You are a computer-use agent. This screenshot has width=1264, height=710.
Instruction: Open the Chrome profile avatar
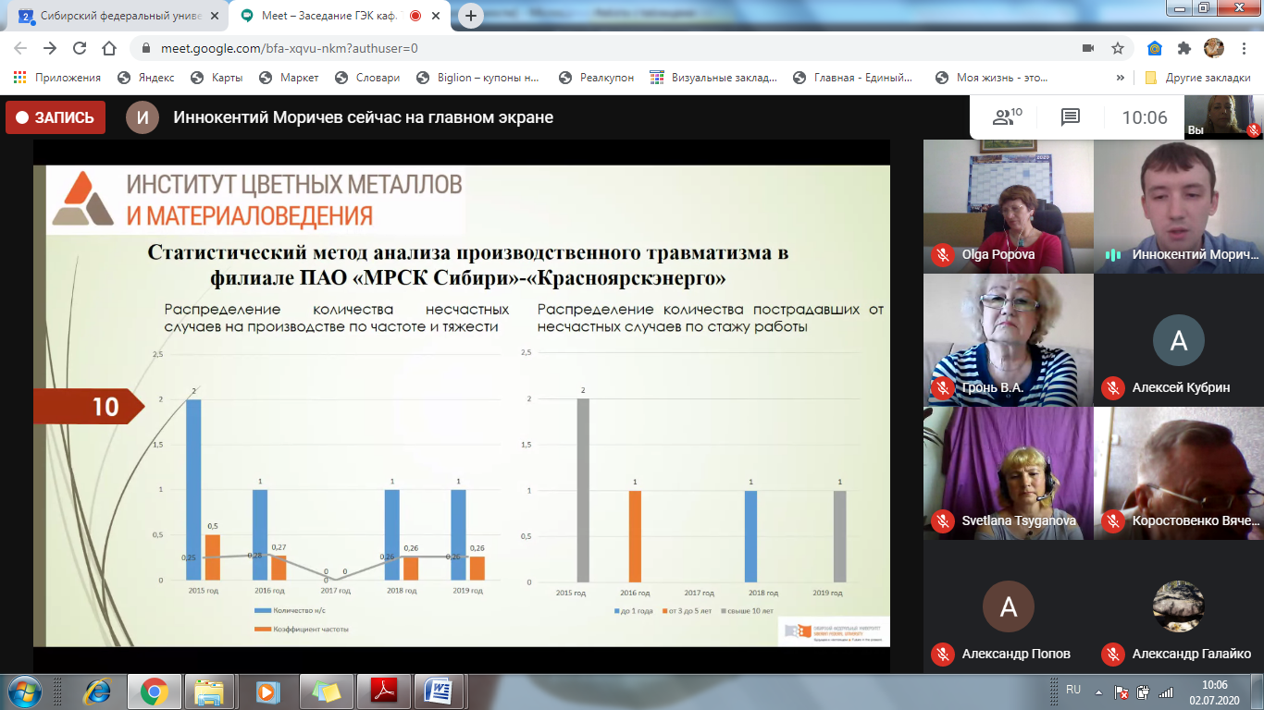1213,48
